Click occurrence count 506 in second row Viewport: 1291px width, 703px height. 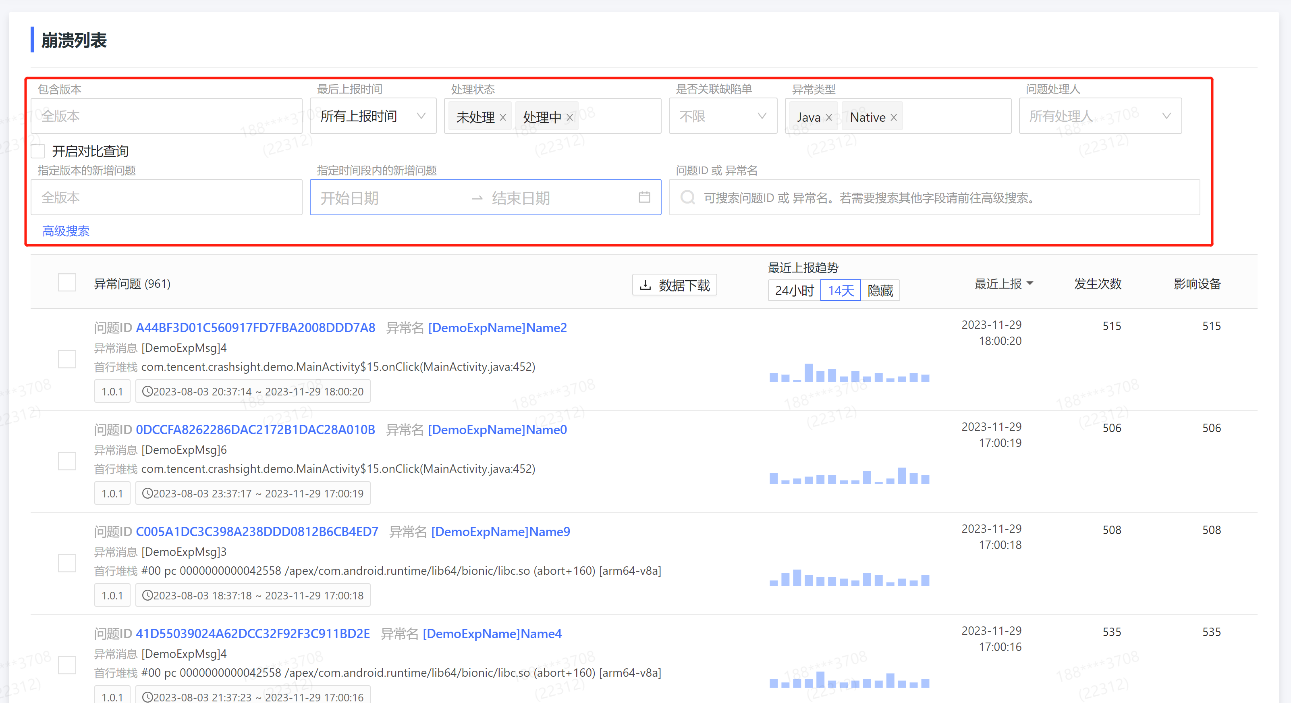(x=1112, y=428)
